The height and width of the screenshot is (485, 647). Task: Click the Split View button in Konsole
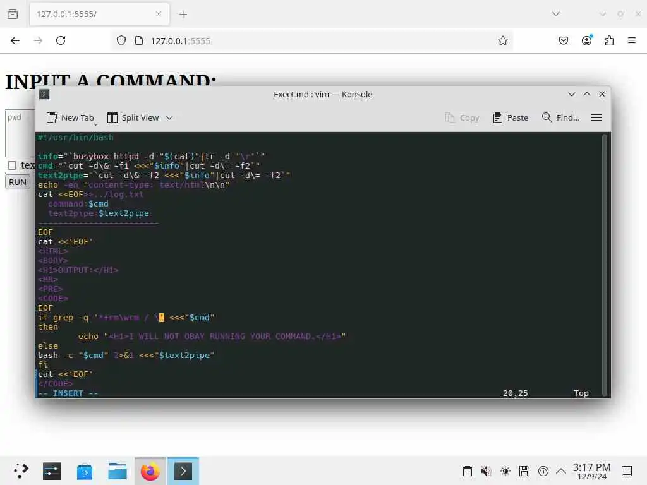(x=133, y=118)
